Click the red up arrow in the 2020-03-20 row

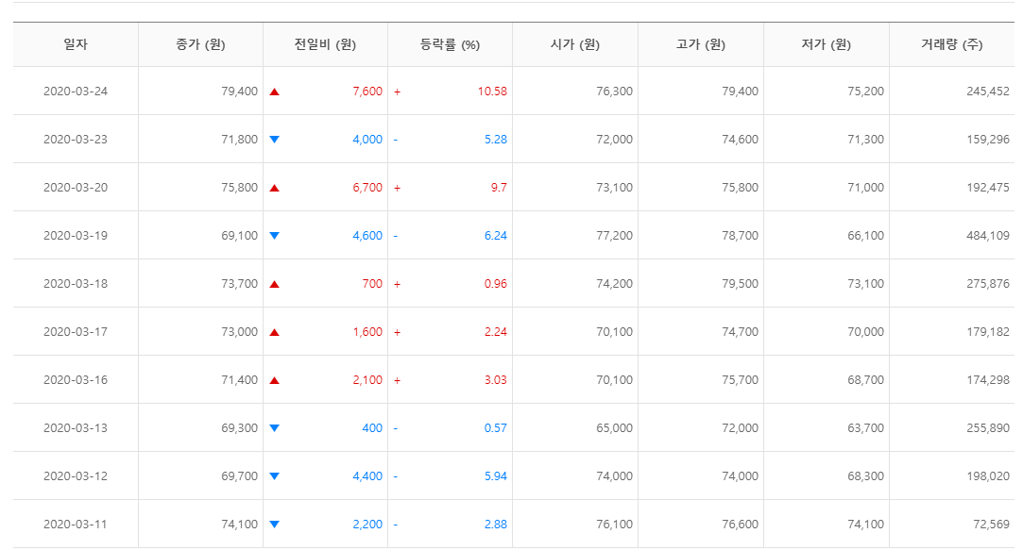[275, 189]
